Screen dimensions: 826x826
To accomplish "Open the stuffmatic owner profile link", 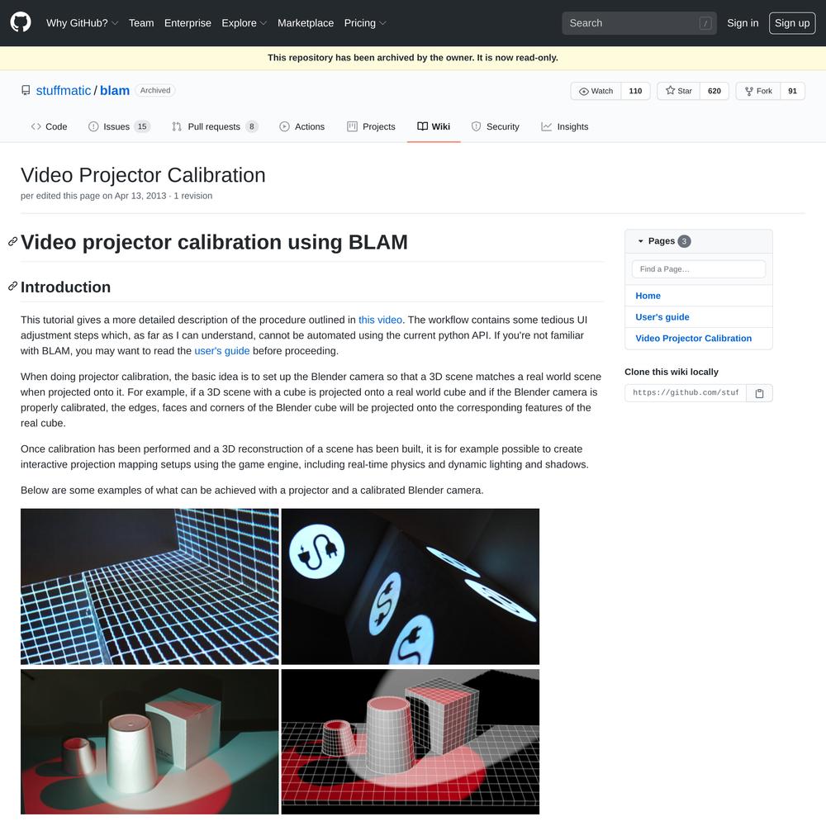I will (64, 91).
